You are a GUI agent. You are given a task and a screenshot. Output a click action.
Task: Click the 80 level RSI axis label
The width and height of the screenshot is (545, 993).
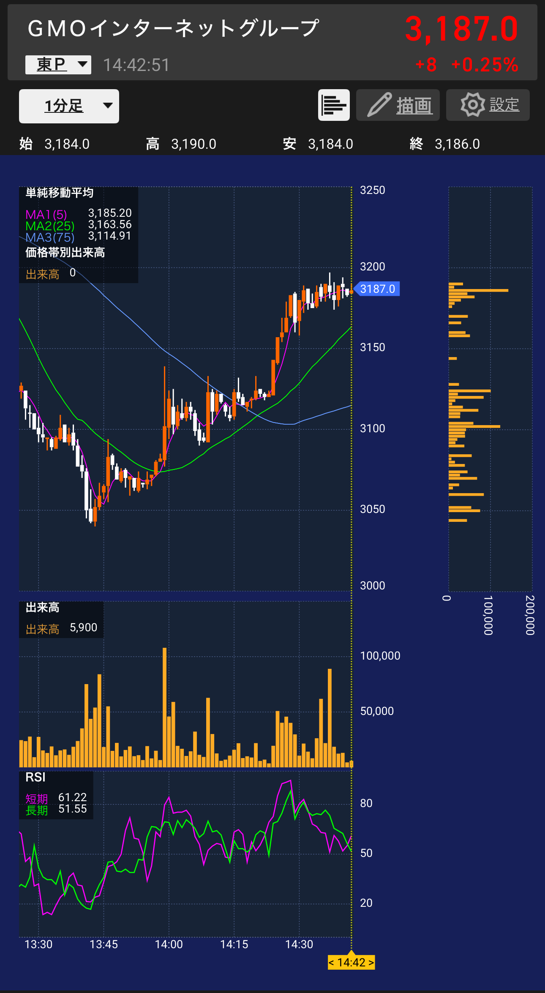pos(366,803)
